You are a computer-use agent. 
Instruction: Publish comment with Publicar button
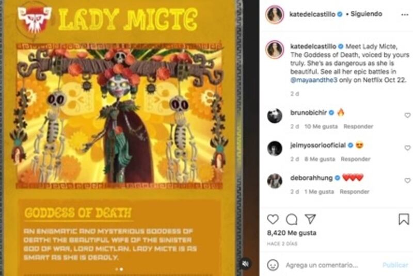coord(395,265)
